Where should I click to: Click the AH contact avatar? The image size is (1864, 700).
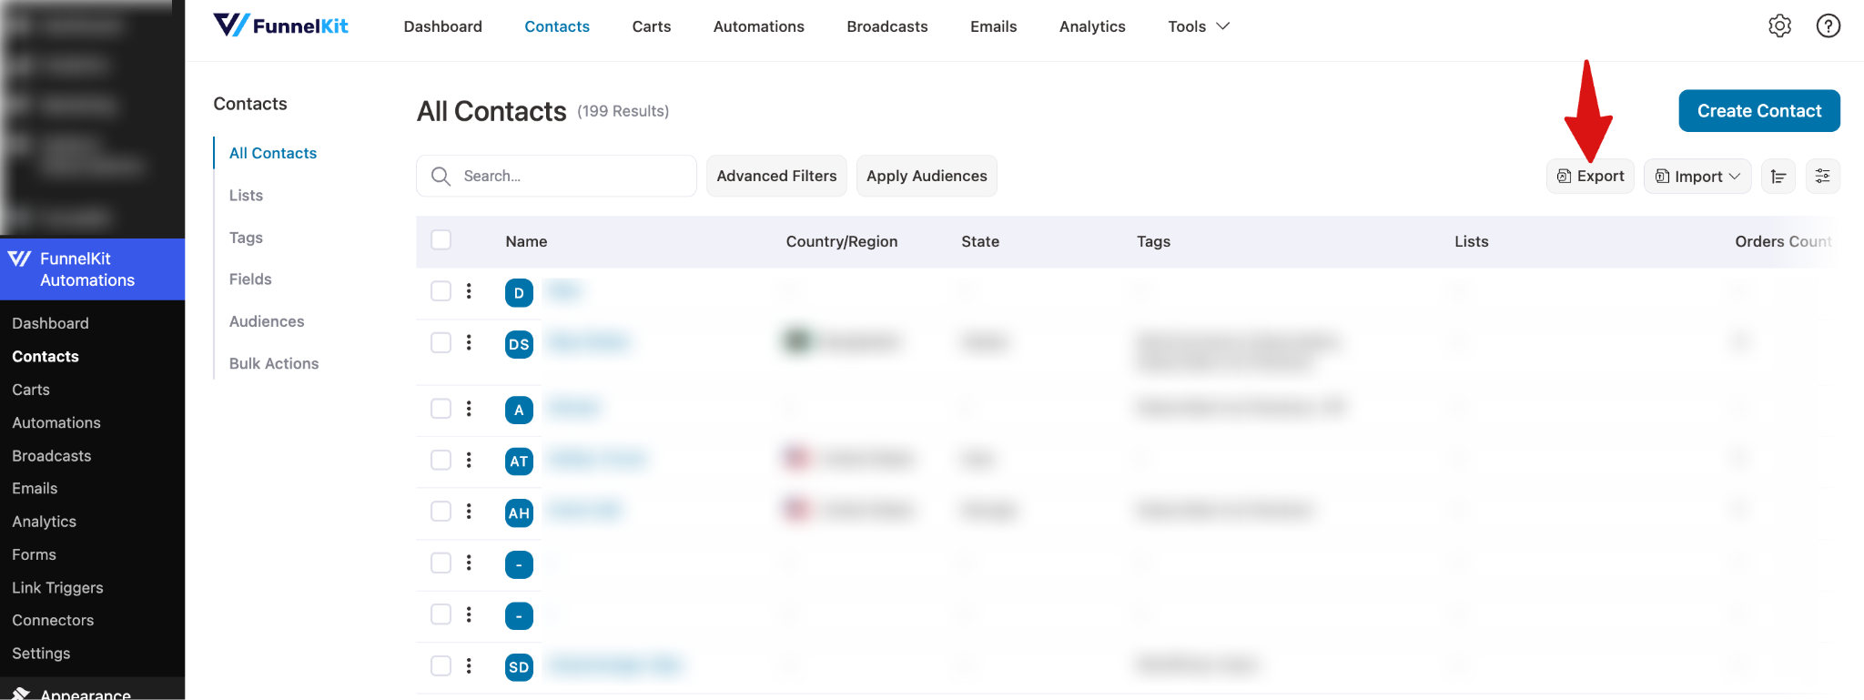click(x=519, y=512)
